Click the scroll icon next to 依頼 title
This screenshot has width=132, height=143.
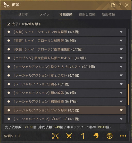6,5
